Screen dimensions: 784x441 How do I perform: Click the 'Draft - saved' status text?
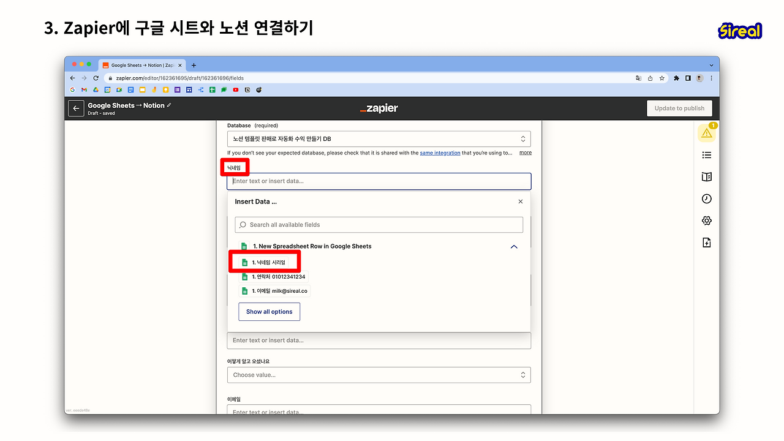tap(101, 113)
